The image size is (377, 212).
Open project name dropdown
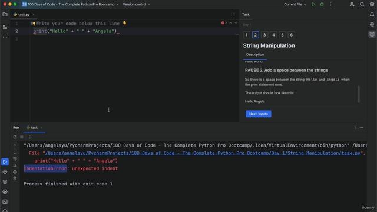[x=70, y=4]
